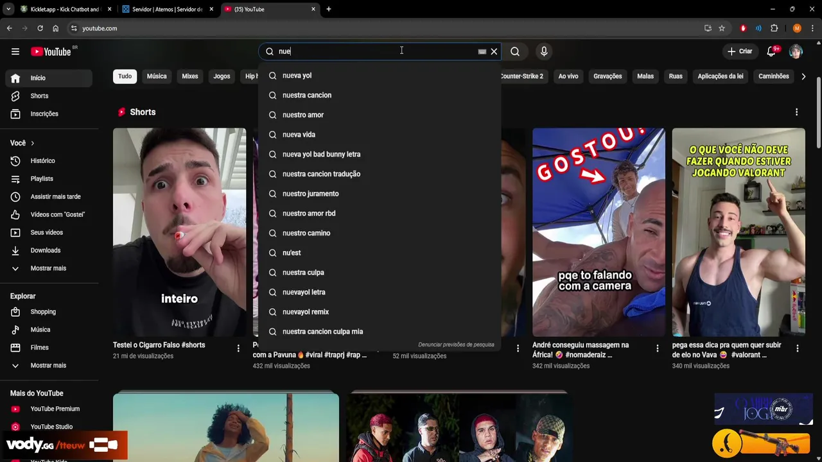Play the Valorant tips short thumbnail
822x462 pixels.
point(739,232)
